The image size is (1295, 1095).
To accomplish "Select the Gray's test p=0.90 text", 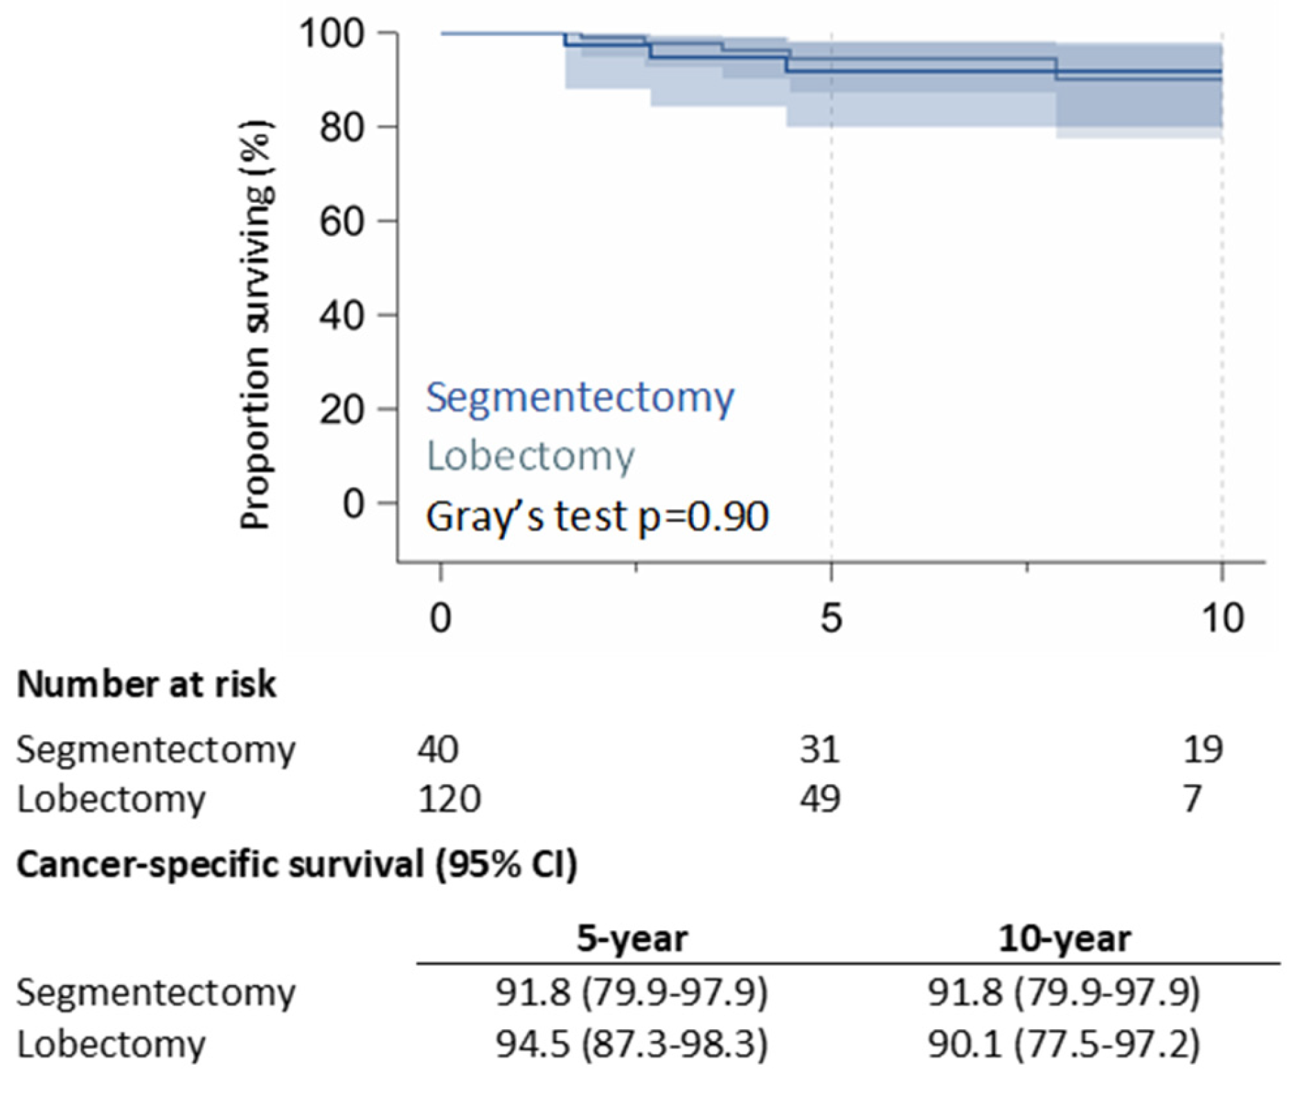I will point(597,516).
